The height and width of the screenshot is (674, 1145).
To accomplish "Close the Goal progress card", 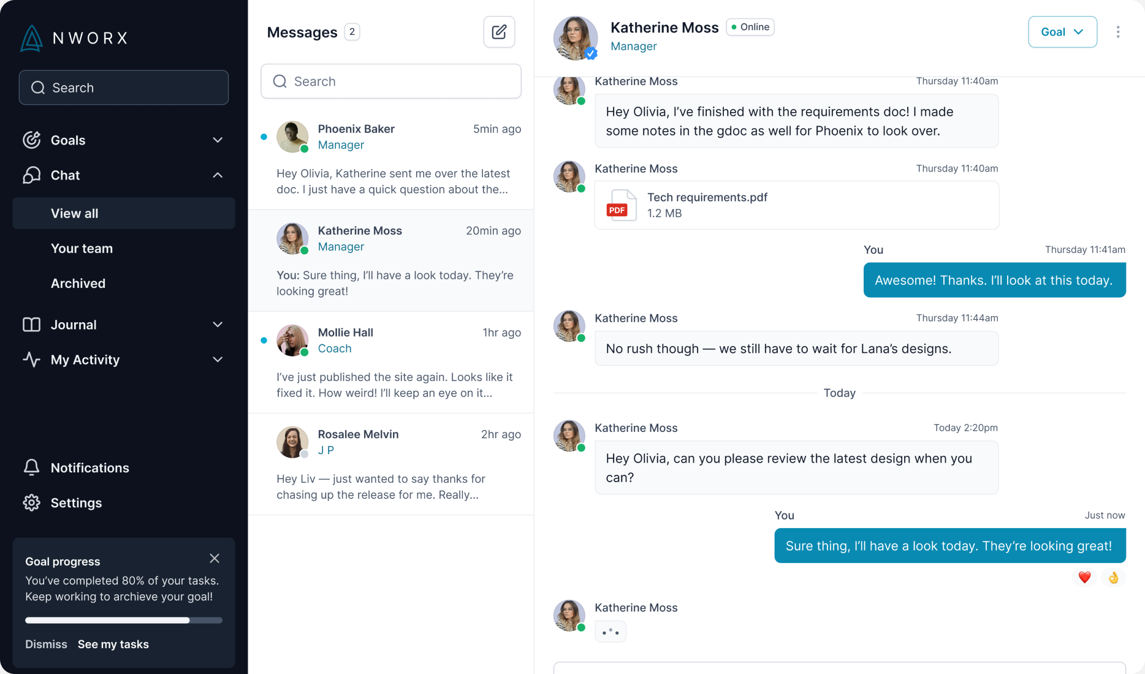I will pos(215,558).
